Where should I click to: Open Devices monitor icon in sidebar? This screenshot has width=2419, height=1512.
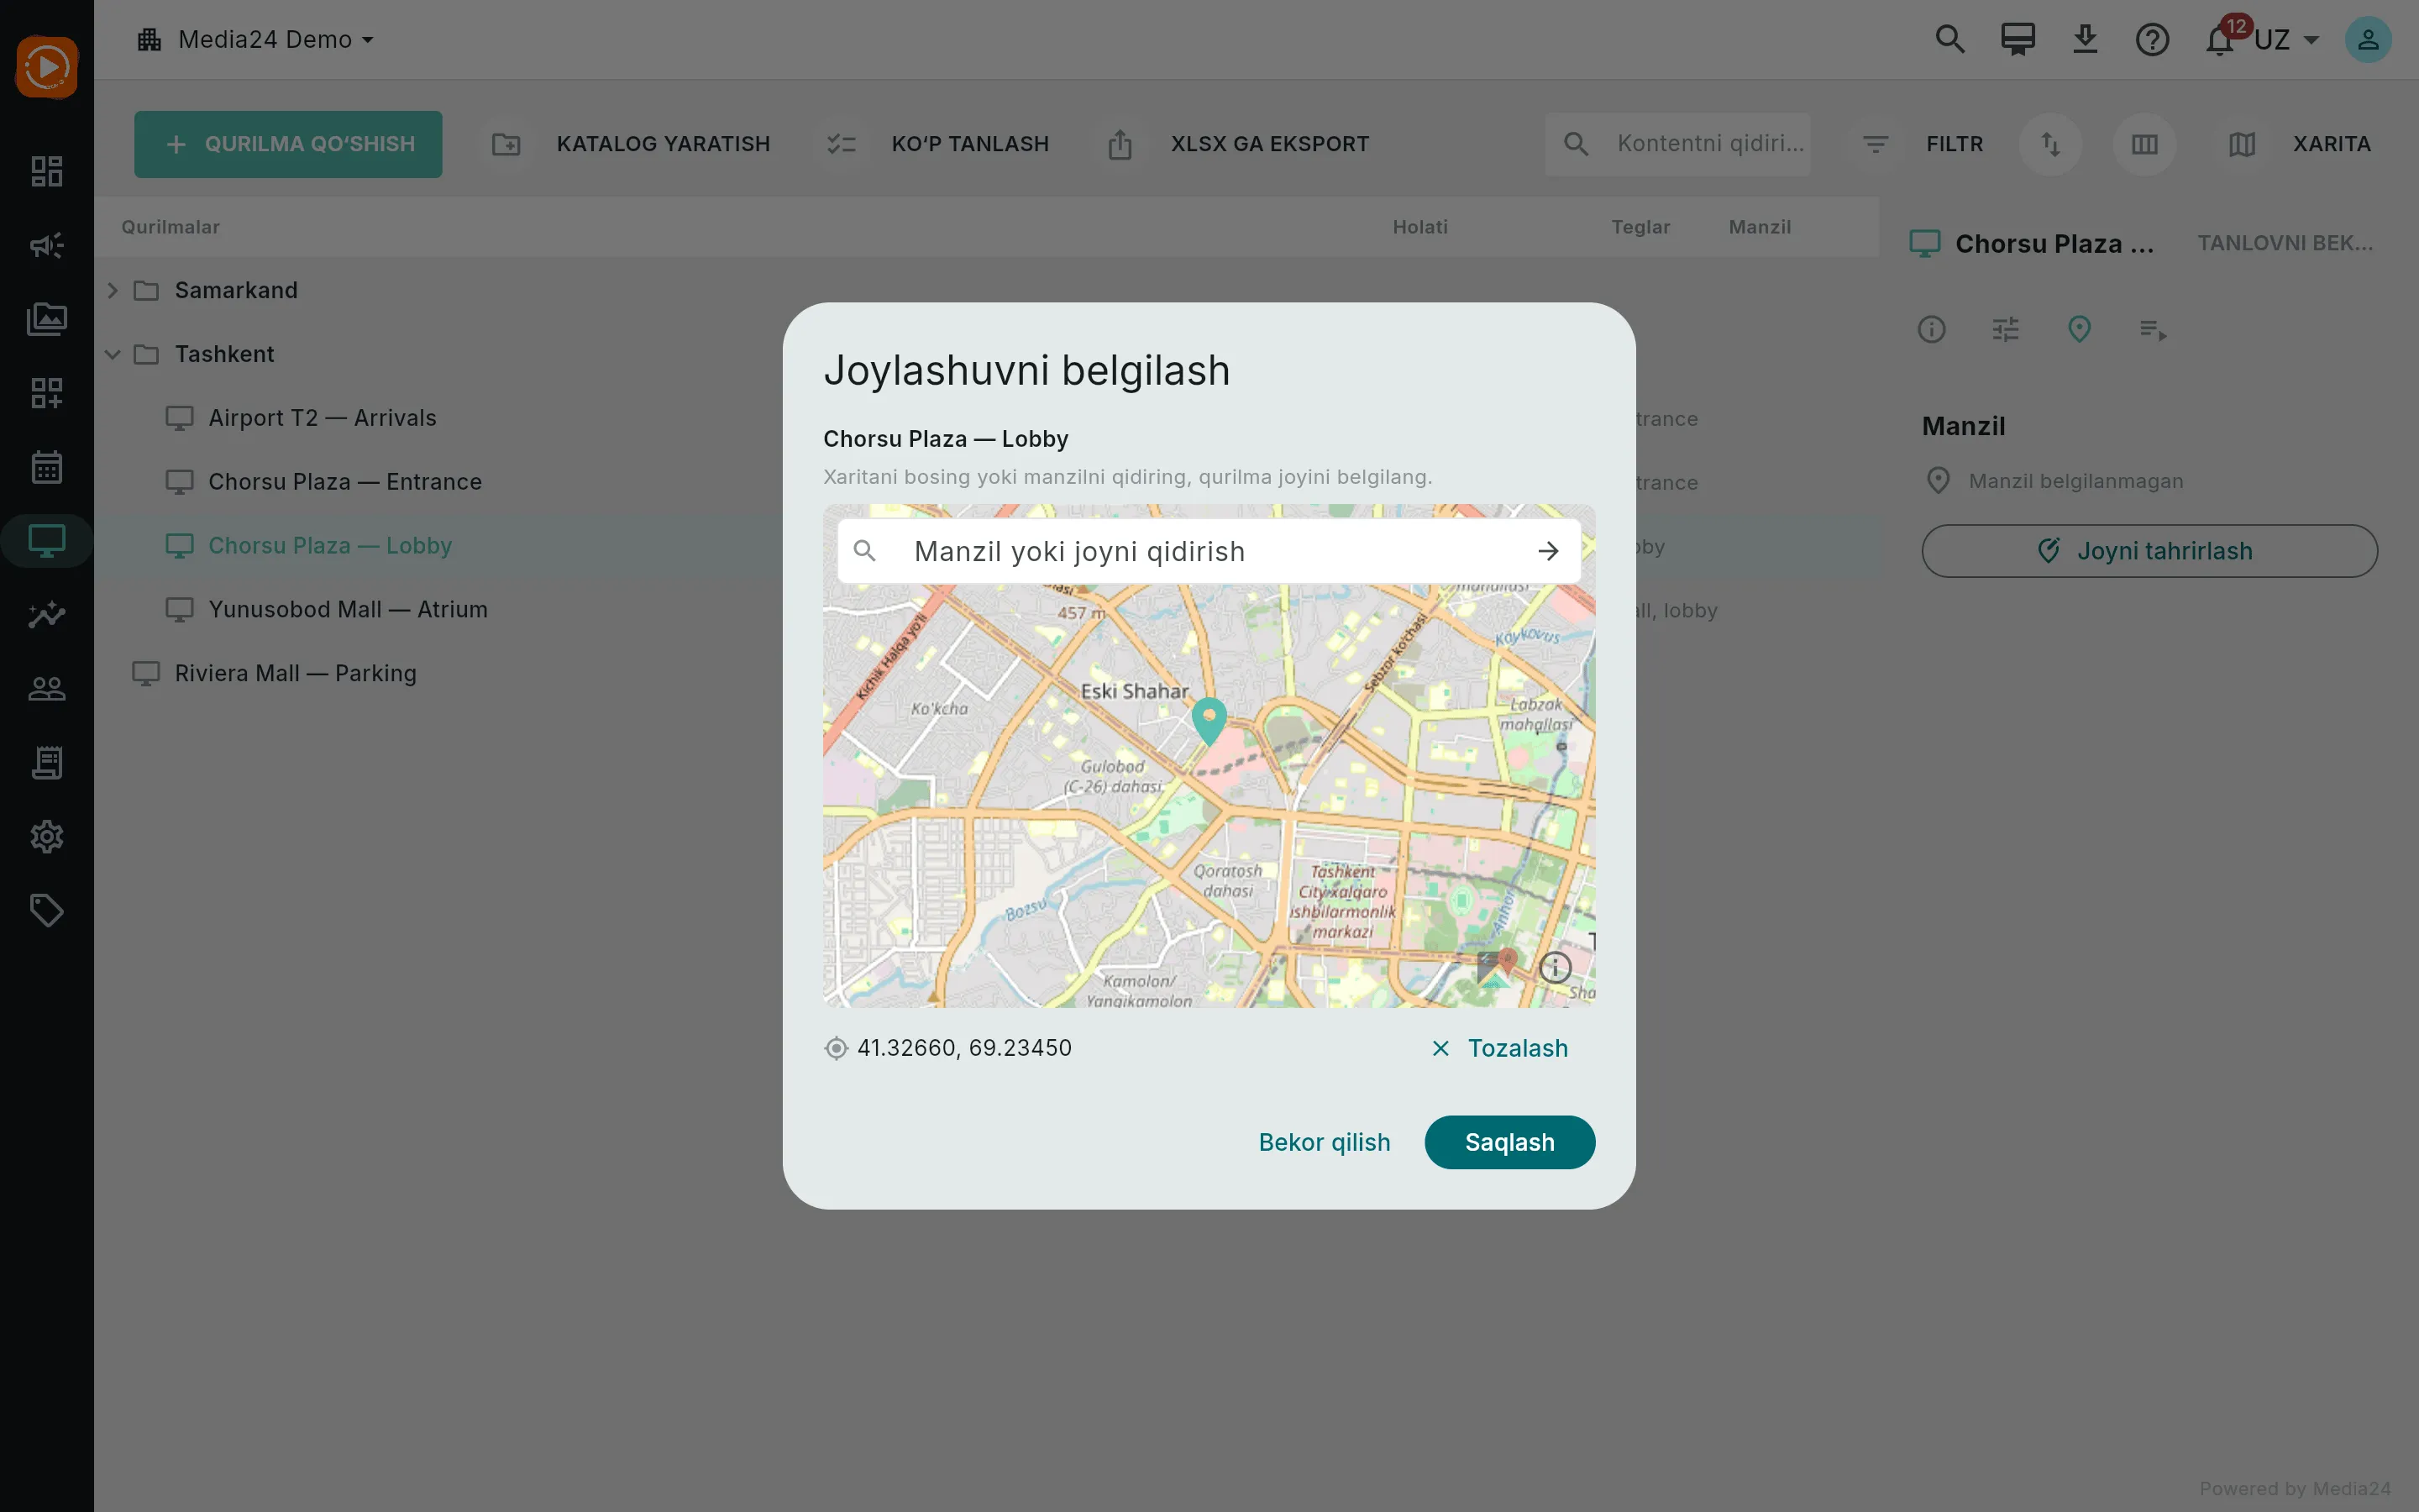(x=46, y=541)
